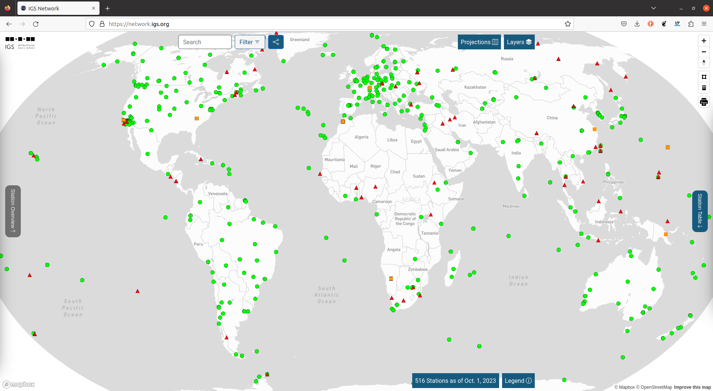
Task: Zoom out on the map
Action: click(x=704, y=52)
